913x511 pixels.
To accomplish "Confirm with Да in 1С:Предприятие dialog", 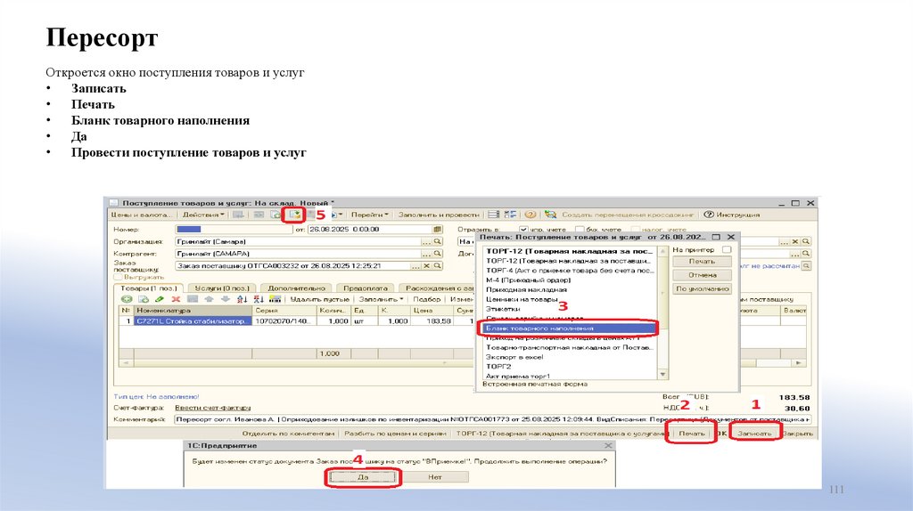I will point(363,477).
